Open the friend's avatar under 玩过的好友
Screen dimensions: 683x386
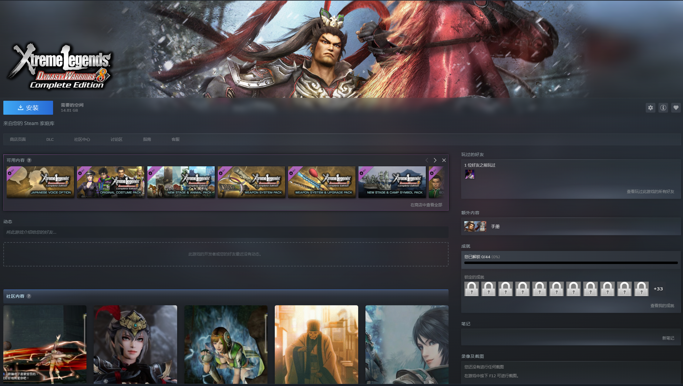click(469, 174)
